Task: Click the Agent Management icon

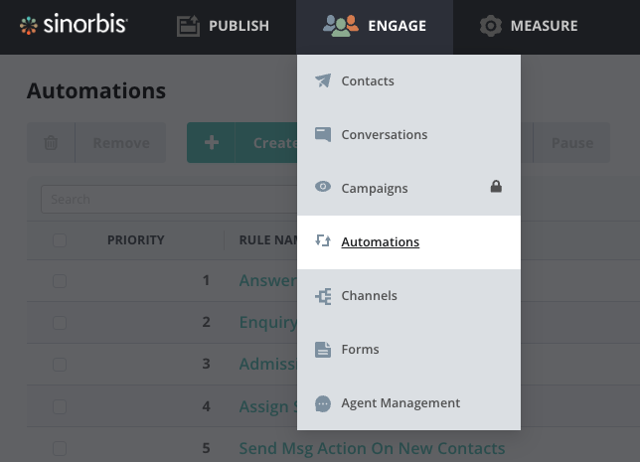Action: (x=322, y=403)
